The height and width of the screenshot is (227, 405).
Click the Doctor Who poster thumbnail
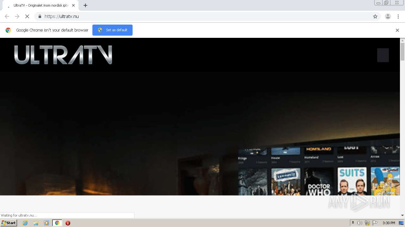pyautogui.click(x=319, y=181)
